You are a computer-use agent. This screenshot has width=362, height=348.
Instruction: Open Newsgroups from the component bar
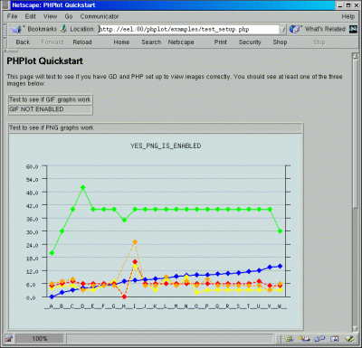click(x=319, y=339)
